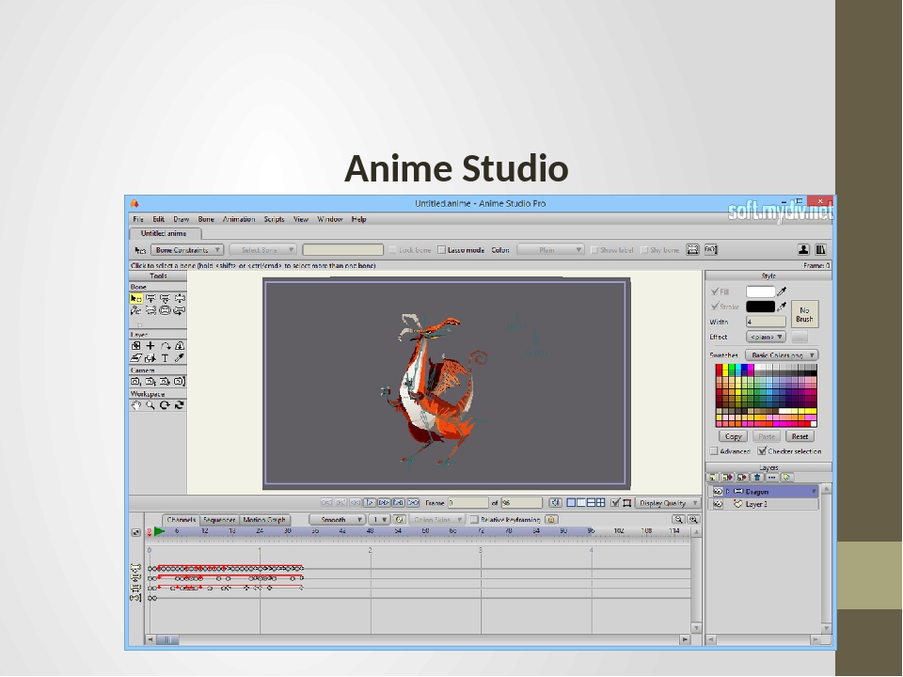Enable Relative keyframing checkbox

tap(474, 519)
